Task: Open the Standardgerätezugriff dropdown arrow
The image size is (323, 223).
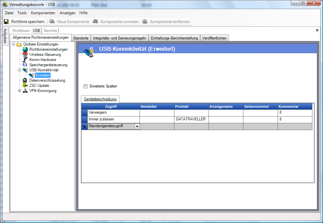Action: [x=137, y=127]
